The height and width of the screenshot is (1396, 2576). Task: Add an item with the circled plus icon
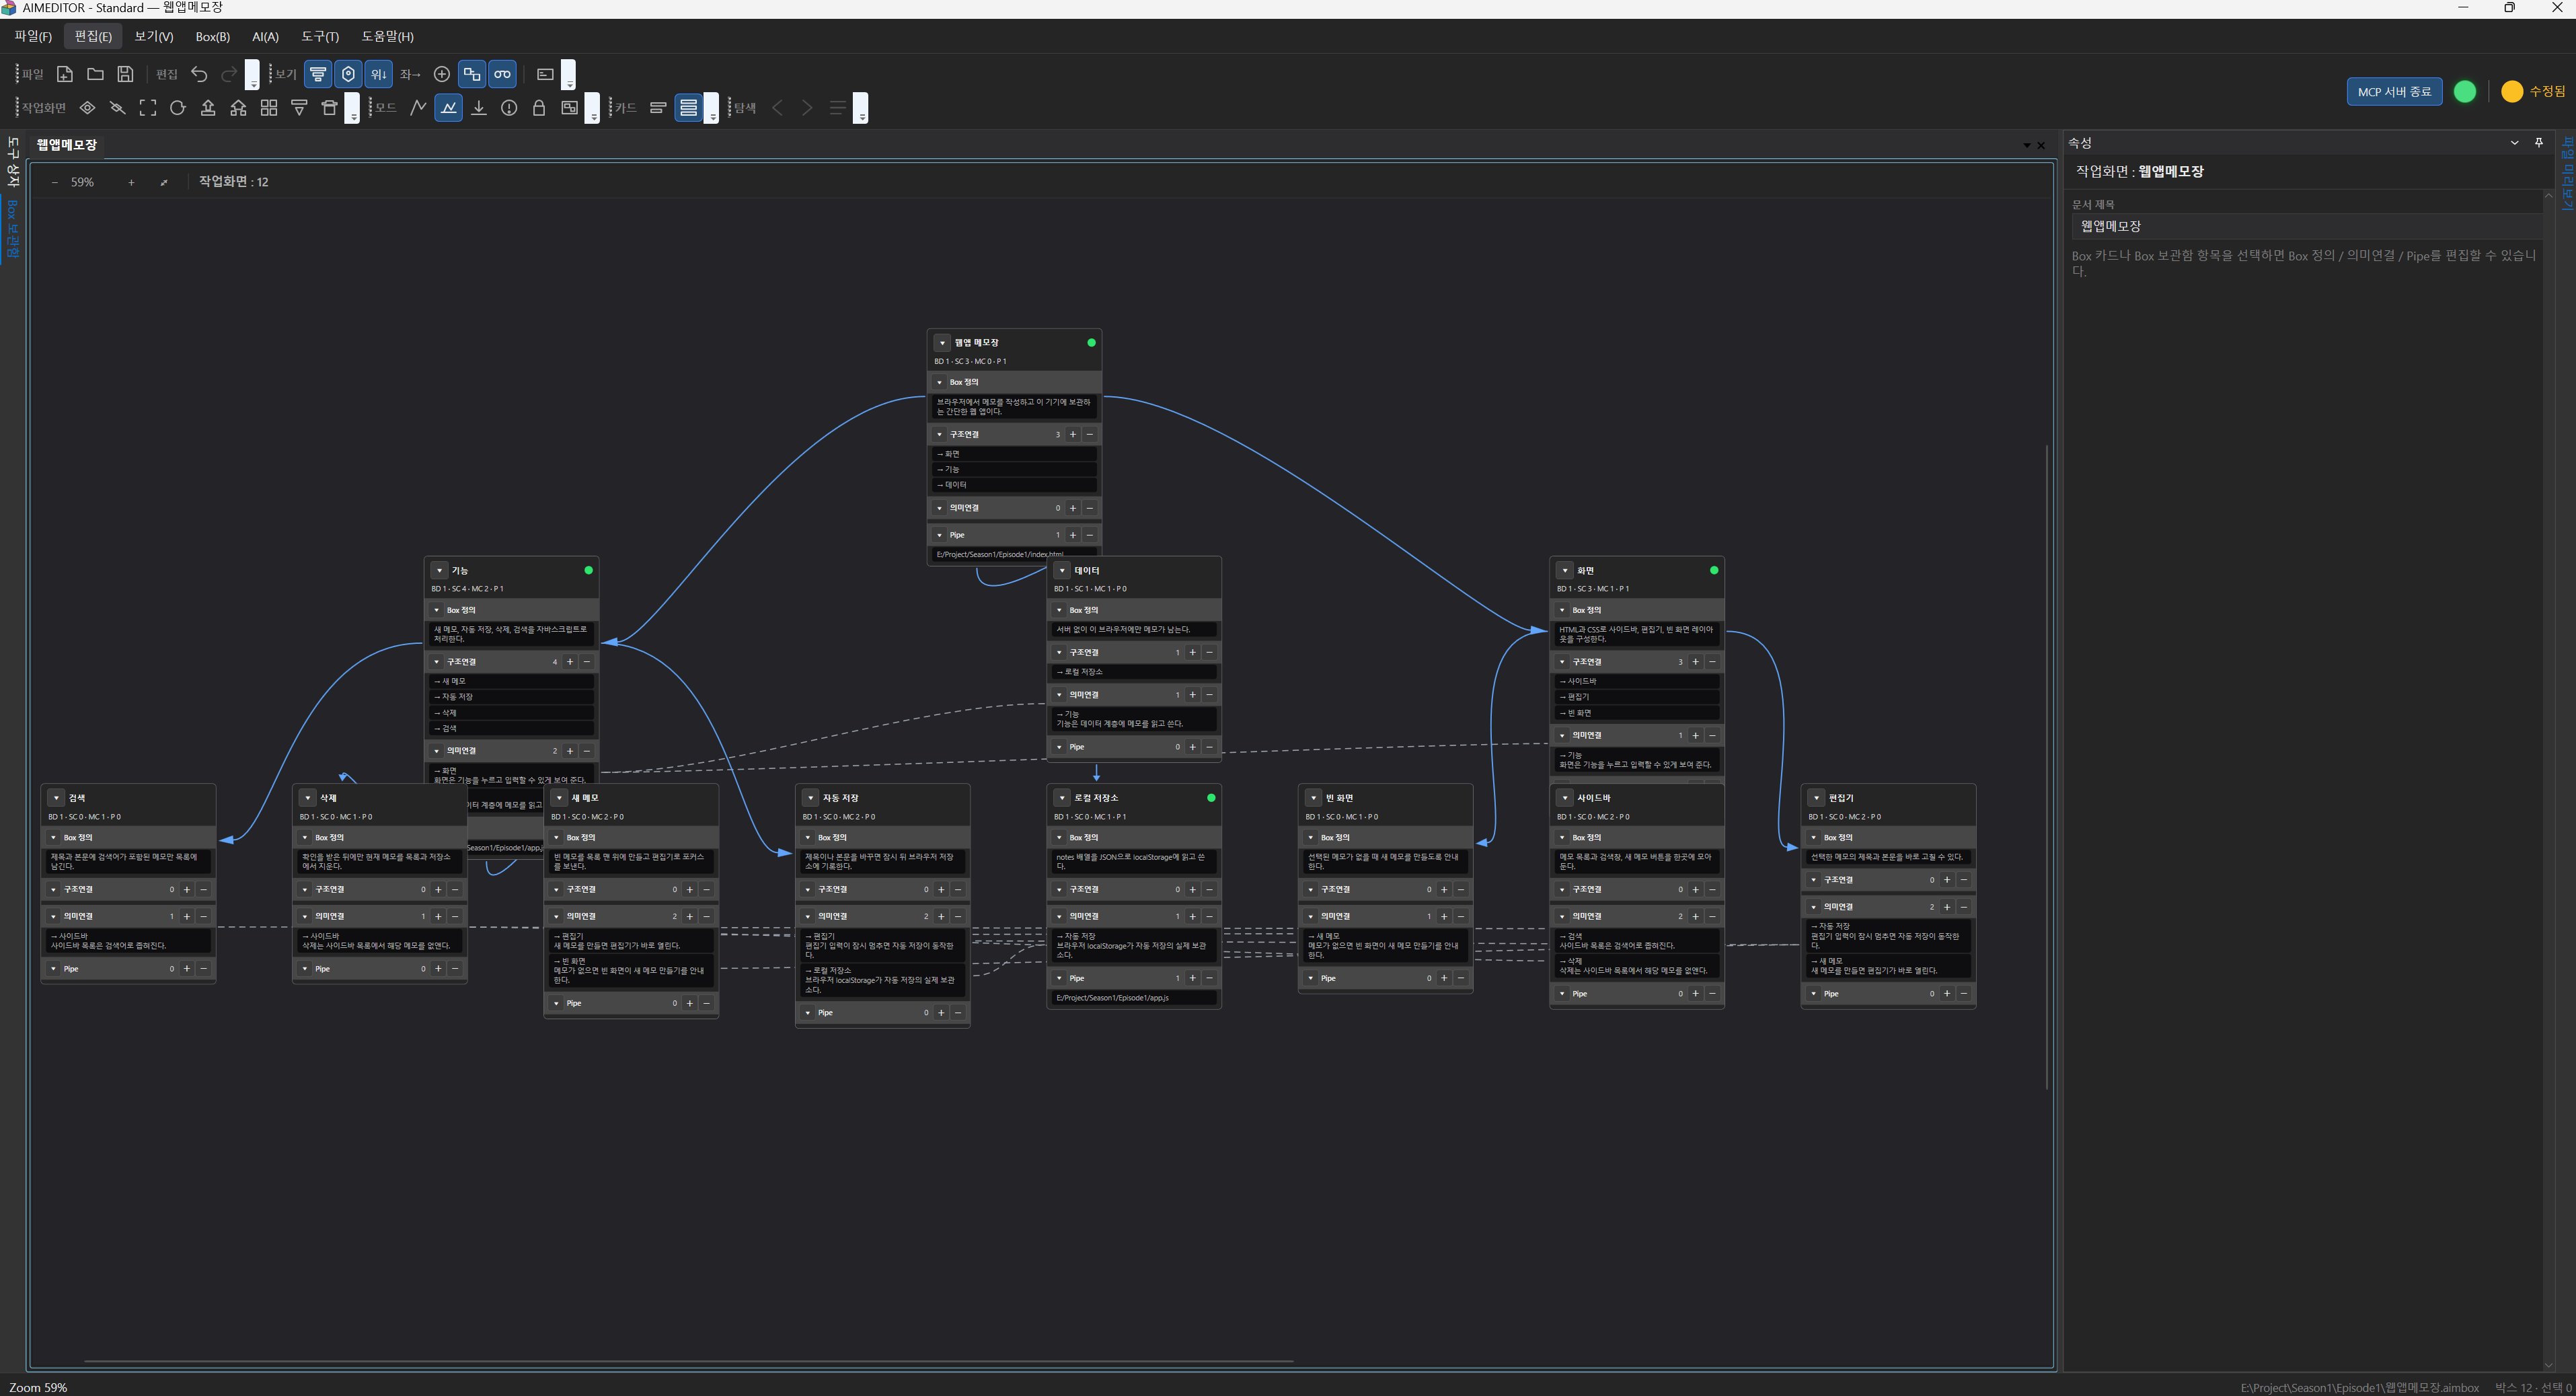pos(442,74)
